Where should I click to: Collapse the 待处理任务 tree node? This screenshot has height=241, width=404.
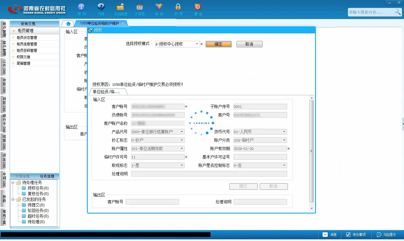point(13,182)
